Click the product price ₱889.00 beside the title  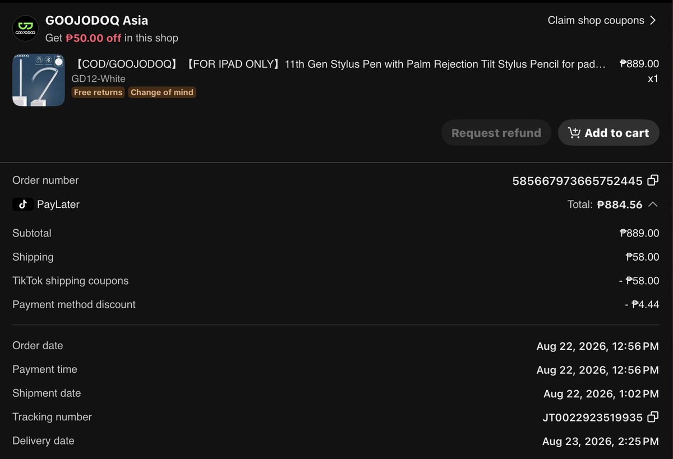click(639, 64)
